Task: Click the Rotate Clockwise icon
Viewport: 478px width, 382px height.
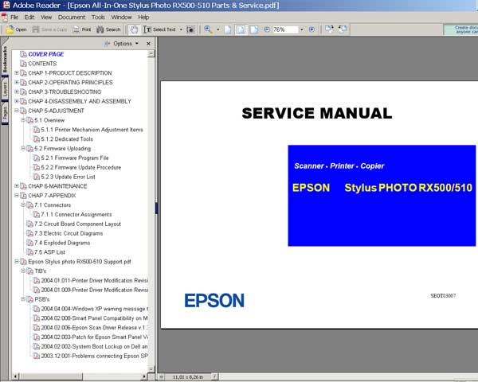Action: click(329, 29)
